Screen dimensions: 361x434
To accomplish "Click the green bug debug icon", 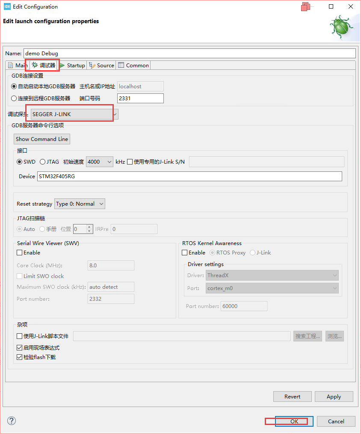I will (342, 27).
